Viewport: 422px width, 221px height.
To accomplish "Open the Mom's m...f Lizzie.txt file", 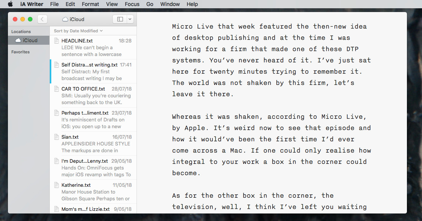I will [93, 209].
